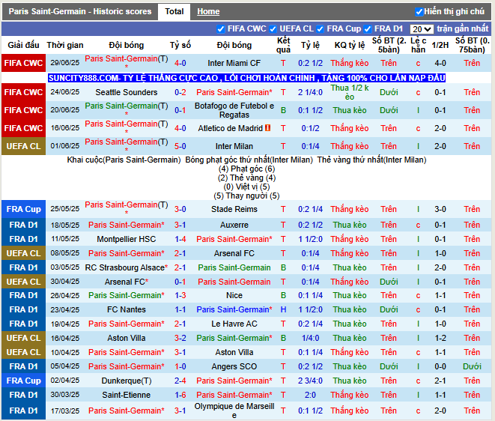
Task: Click the 1-1 score of FC Nantes match
Action: pyautogui.click(x=180, y=309)
